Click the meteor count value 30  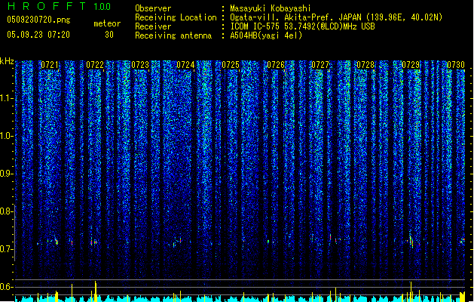(x=109, y=35)
